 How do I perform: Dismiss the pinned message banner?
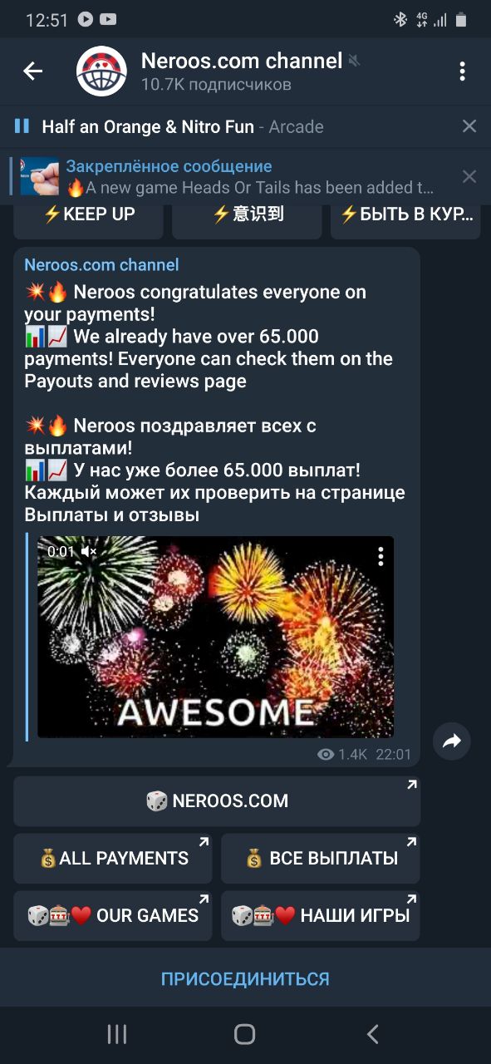(x=469, y=176)
